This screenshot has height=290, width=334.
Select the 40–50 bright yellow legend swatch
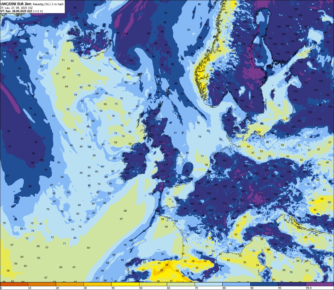coord(125,284)
